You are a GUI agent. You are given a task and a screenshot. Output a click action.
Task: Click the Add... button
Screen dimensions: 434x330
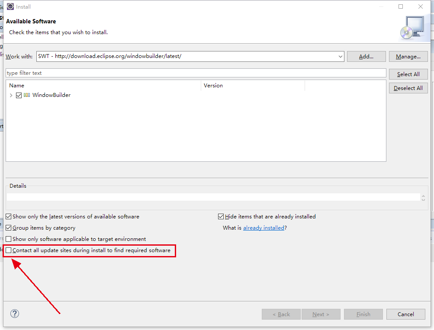coord(366,56)
